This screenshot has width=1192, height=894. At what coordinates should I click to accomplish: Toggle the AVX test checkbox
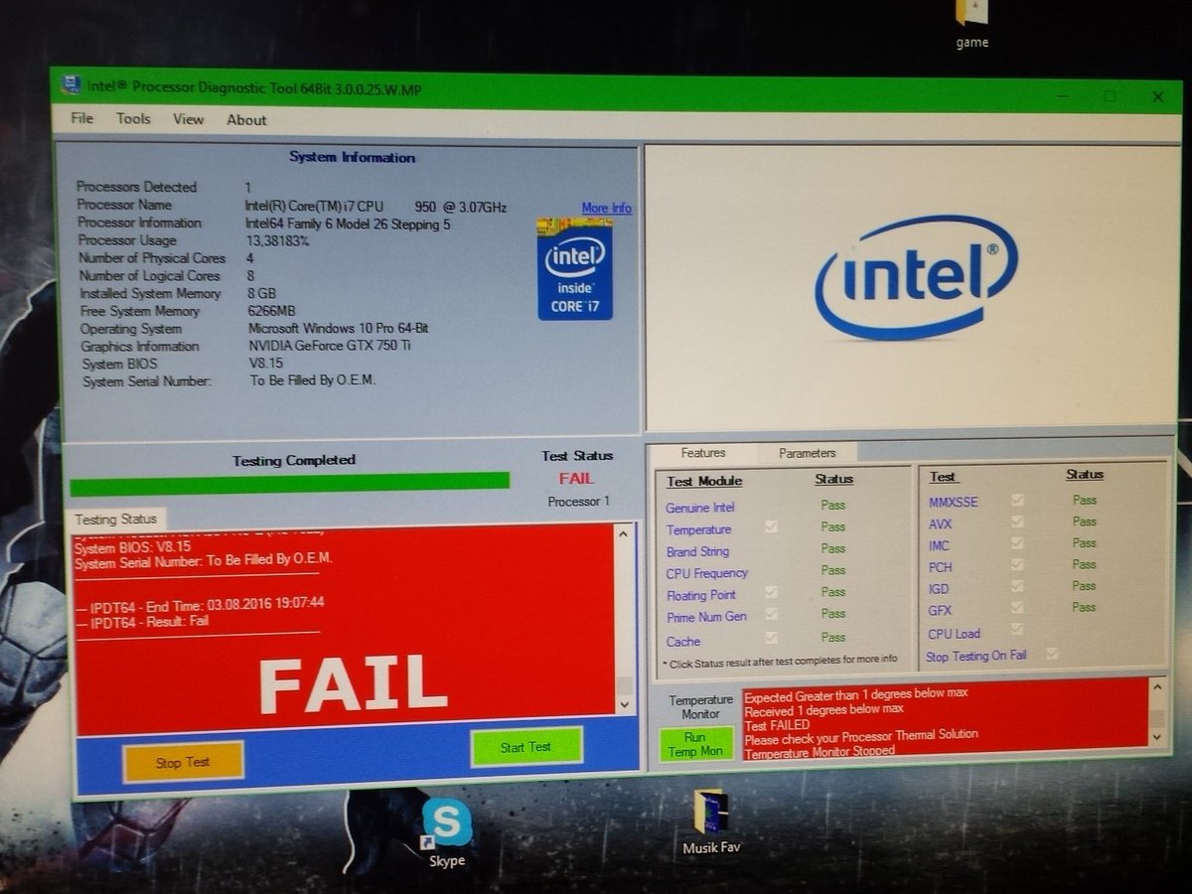tap(1016, 522)
